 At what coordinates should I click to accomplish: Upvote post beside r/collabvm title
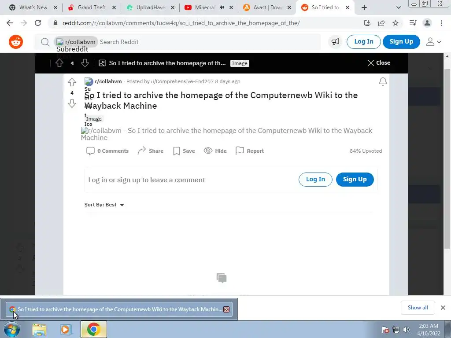click(72, 82)
